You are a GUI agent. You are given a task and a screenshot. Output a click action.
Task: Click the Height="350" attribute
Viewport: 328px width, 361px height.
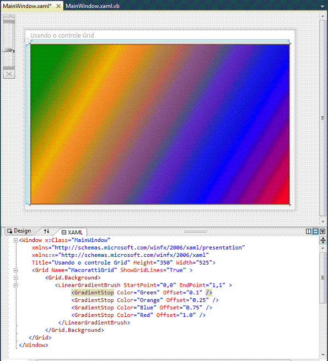pos(153,263)
